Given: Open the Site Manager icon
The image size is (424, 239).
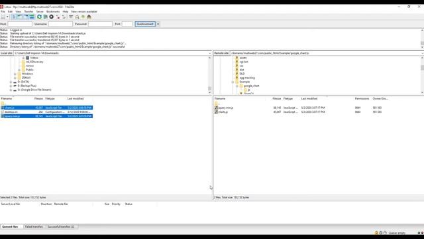Looking at the screenshot, I should pyautogui.click(x=3, y=17).
